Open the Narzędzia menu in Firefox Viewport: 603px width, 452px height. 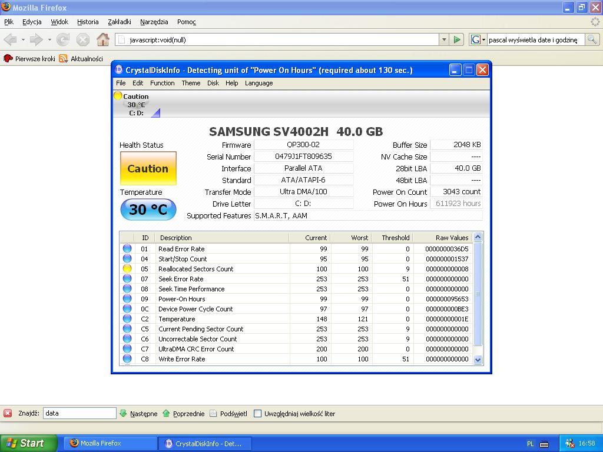click(154, 22)
